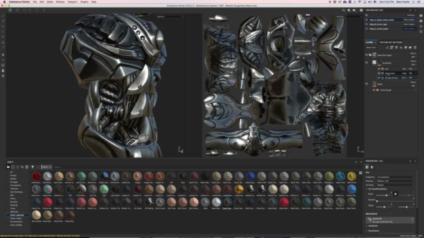Open Main shader dropdown for Map_A_Upper_Body_Head
Image resolution: width=424 pixels, height=238 pixels.
tap(409, 20)
